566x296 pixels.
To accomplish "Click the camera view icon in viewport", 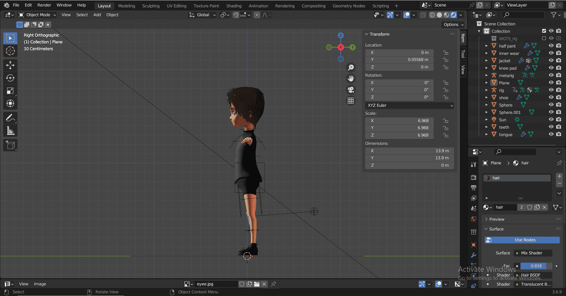I will tap(351, 90).
